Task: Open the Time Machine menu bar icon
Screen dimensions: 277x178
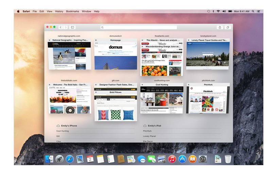Action: pyautogui.click(x=208, y=11)
